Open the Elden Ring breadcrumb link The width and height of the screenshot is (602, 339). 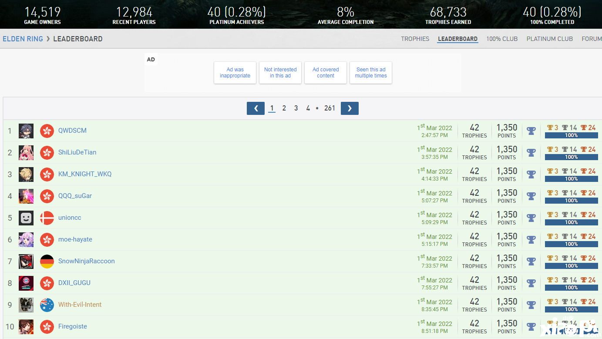tap(23, 39)
